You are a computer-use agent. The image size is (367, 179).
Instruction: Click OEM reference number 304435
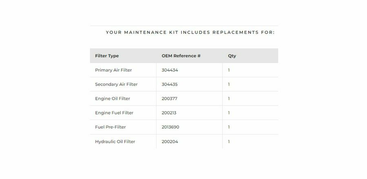tap(170, 84)
